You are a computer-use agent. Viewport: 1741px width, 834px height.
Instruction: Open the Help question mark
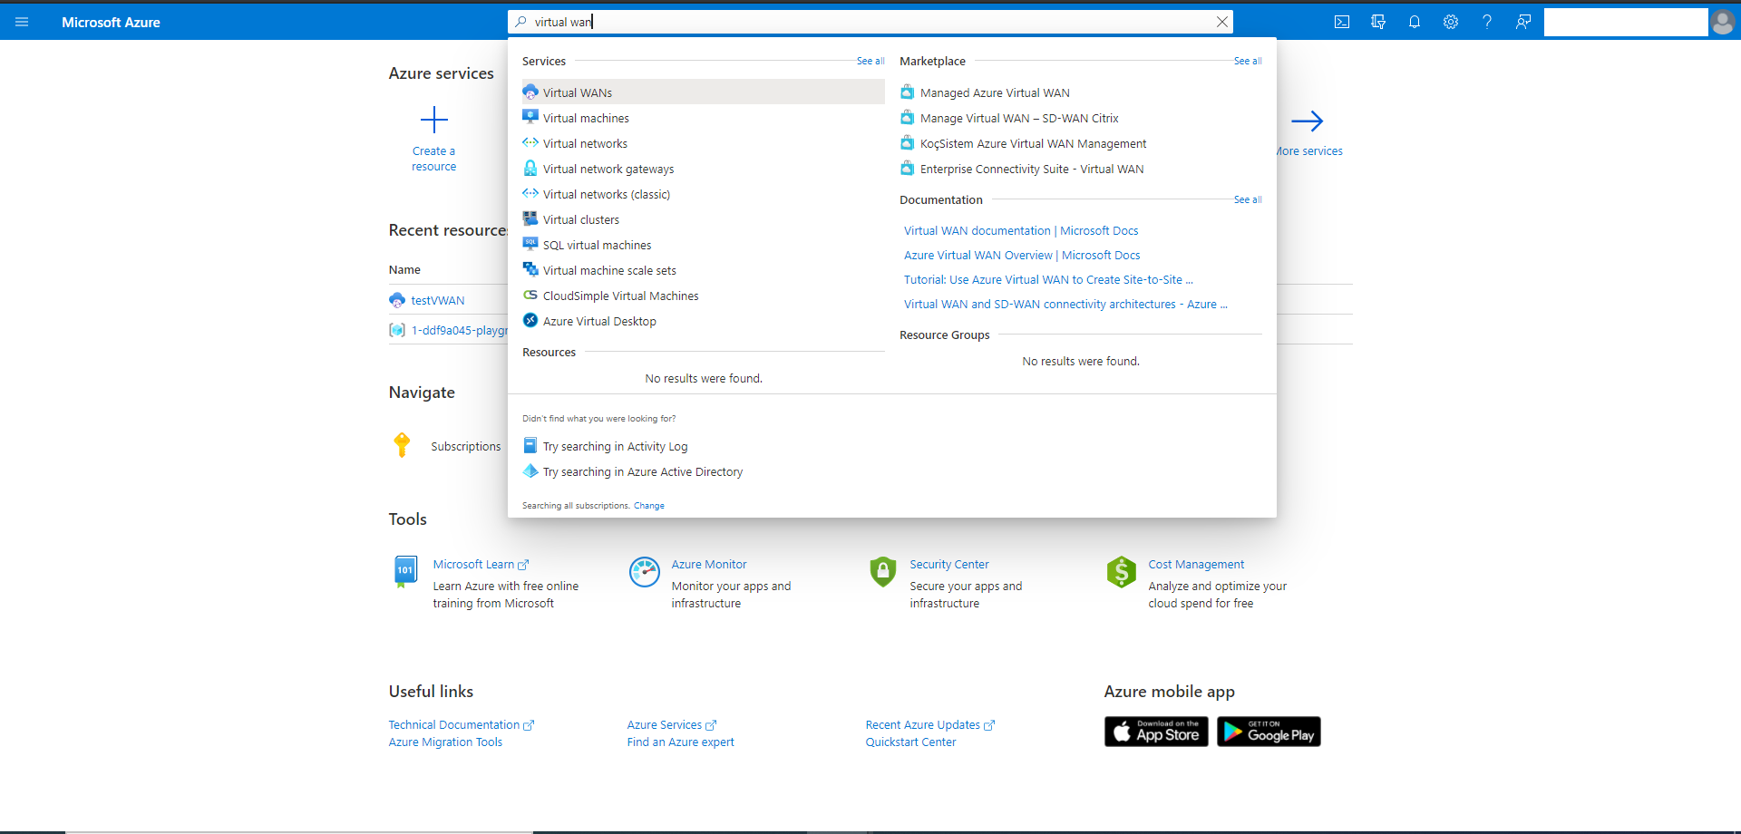(1487, 22)
